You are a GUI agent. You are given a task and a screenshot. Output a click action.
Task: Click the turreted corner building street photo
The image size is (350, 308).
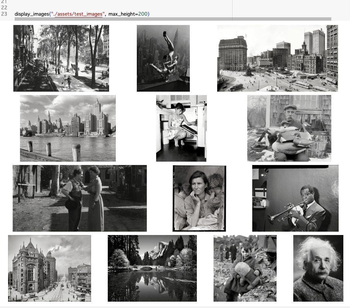click(x=50, y=268)
